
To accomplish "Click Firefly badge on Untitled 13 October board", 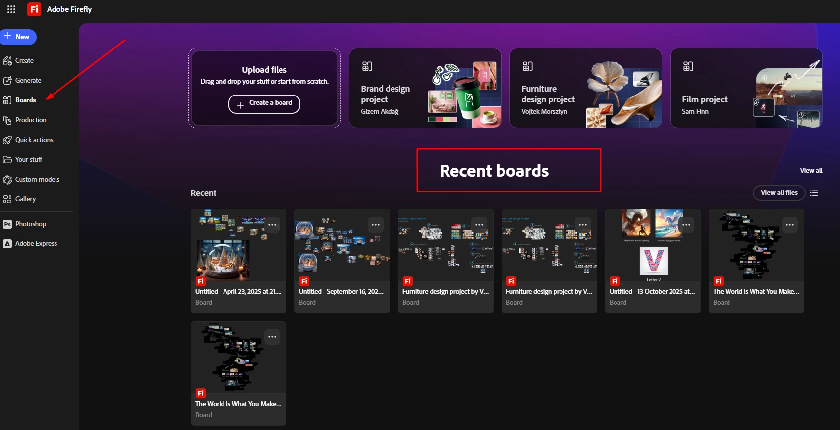I will click(x=615, y=281).
